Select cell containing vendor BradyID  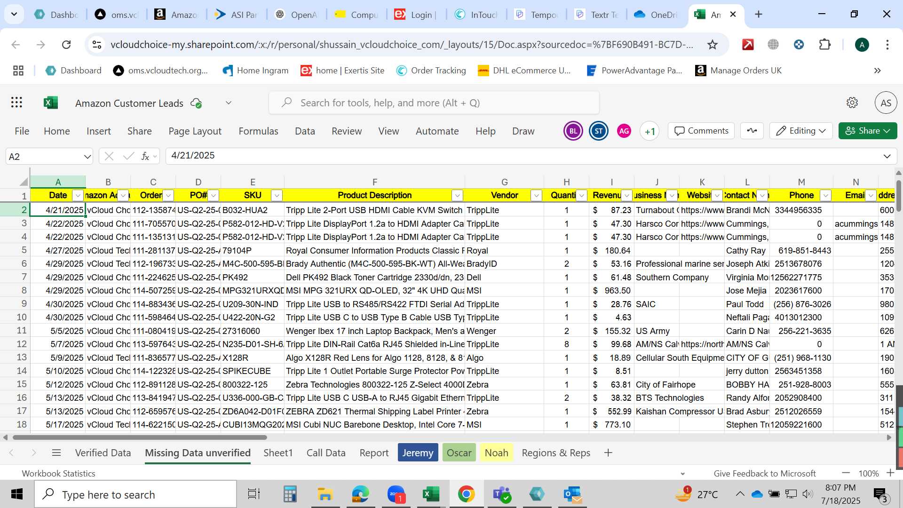(504, 264)
